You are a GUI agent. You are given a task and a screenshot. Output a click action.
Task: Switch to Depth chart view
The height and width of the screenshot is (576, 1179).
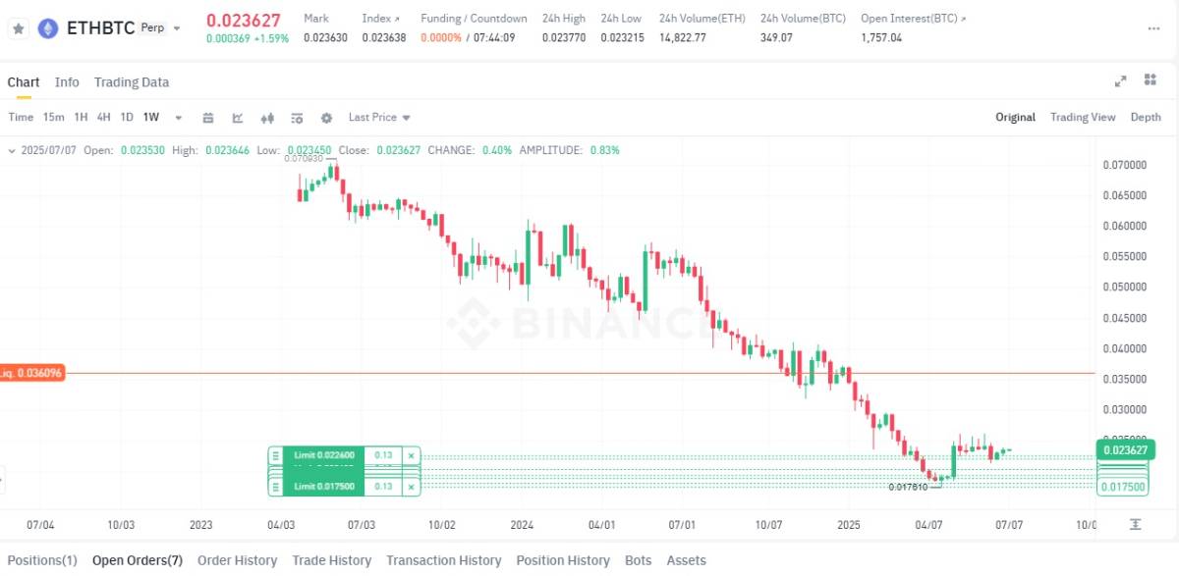[x=1146, y=117]
